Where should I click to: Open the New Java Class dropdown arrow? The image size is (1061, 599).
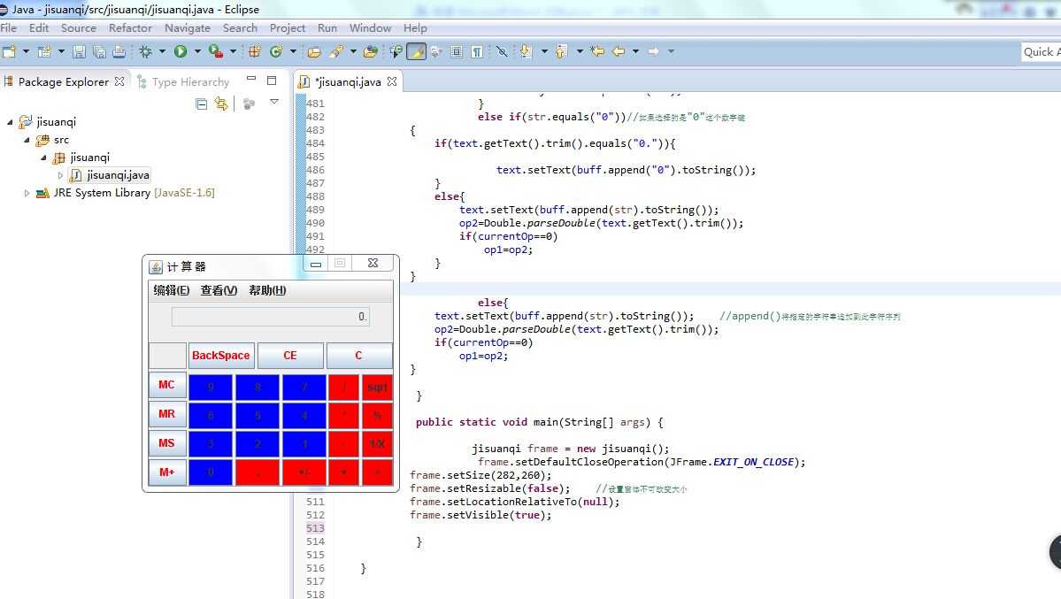pos(293,51)
